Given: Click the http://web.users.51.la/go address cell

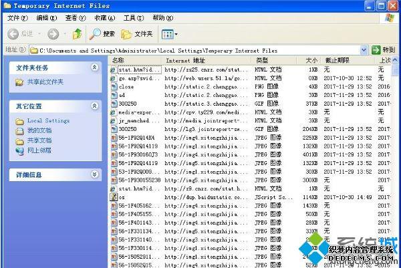Looking at the screenshot, I should point(206,78).
